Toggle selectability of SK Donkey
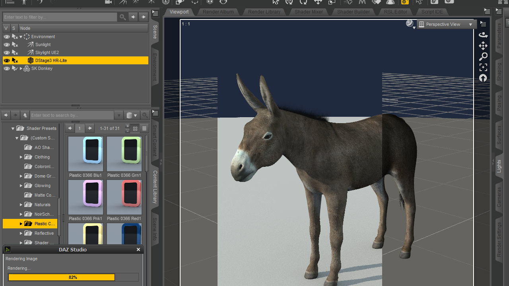This screenshot has height=286, width=509. [x=15, y=68]
